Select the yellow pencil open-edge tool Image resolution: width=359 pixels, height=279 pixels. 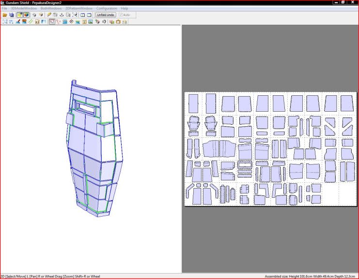[49, 15]
